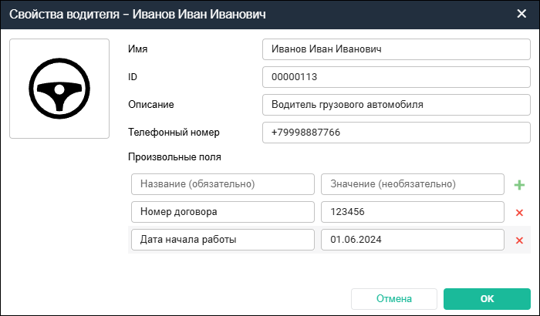Viewport: 540px width, 316px height.
Task: Select the Описание input field
Action: (x=396, y=105)
